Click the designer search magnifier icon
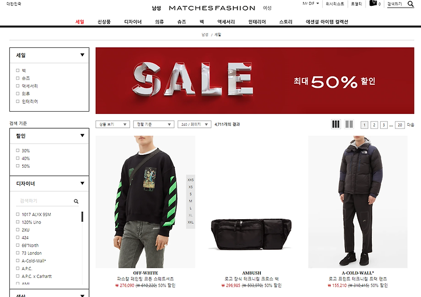The image size is (421, 297). pyautogui.click(x=76, y=201)
